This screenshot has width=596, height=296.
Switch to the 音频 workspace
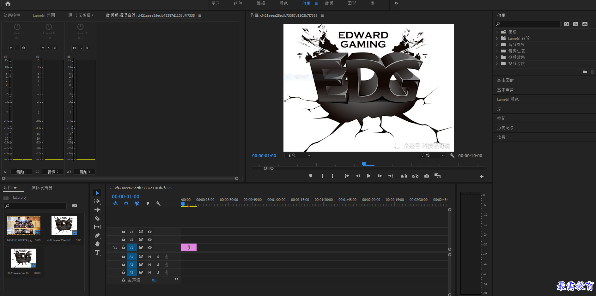[329, 3]
